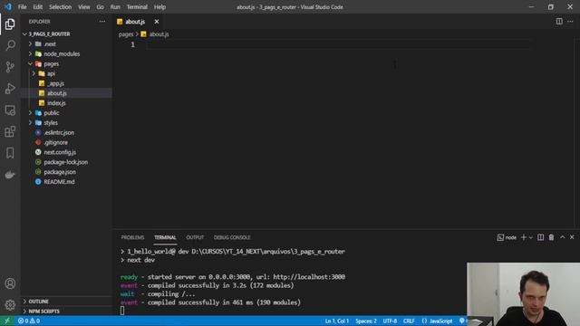Select about.js in the file tree

tap(57, 93)
